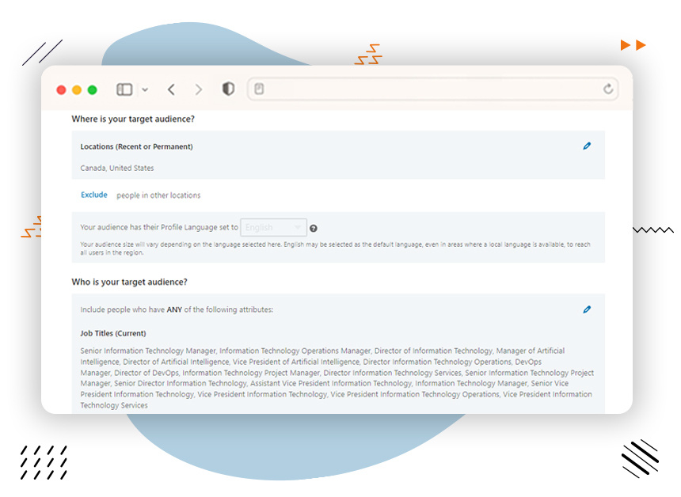Screen dimensions: 681x497
Task: Minimize the window with yellow button
Action: click(77, 90)
